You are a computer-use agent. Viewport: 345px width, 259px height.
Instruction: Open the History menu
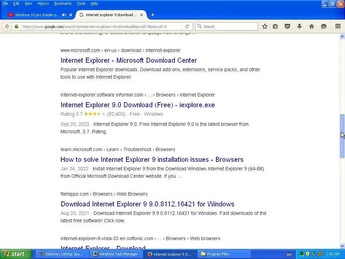(x=43, y=3)
